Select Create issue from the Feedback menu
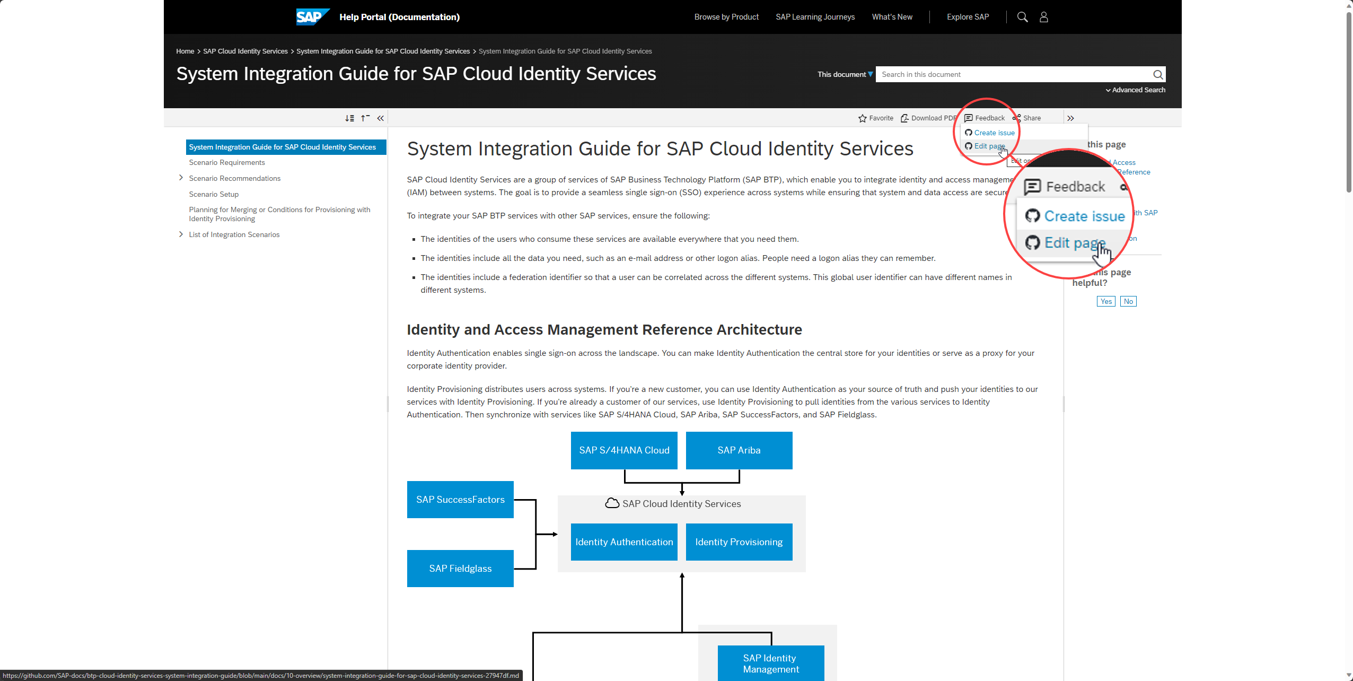This screenshot has height=681, width=1353. [994, 133]
